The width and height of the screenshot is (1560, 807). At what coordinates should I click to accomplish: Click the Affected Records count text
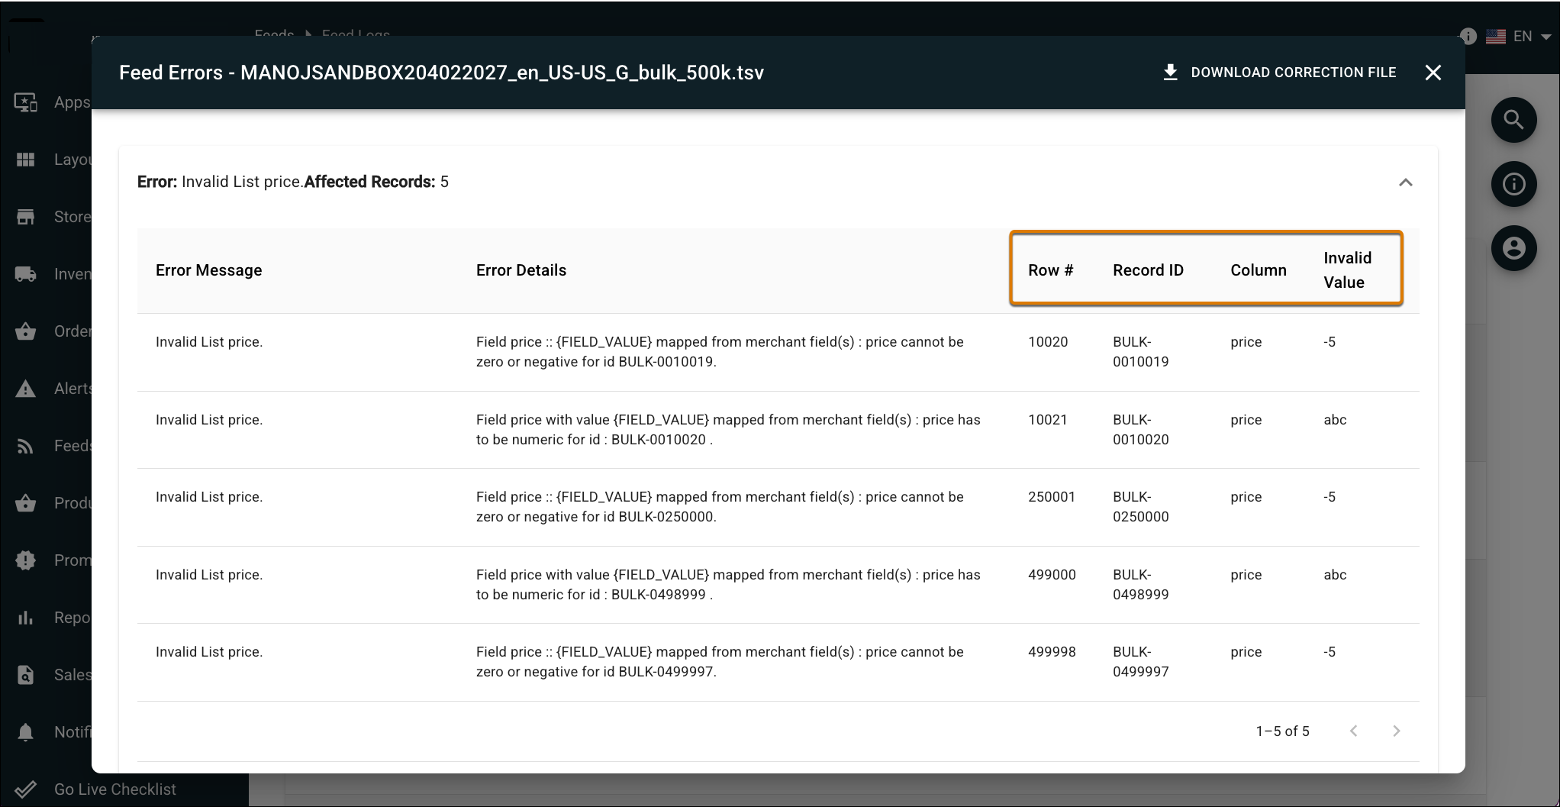click(376, 182)
